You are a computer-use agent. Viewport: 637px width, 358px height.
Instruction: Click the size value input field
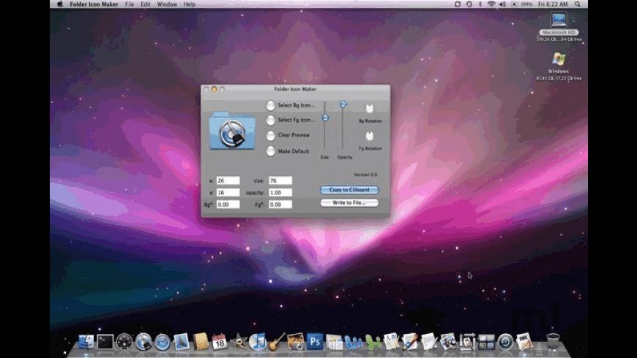[x=280, y=180]
